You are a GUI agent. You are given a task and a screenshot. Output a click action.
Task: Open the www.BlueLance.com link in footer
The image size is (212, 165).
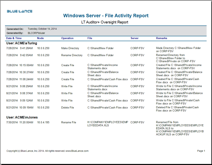click(x=77, y=151)
